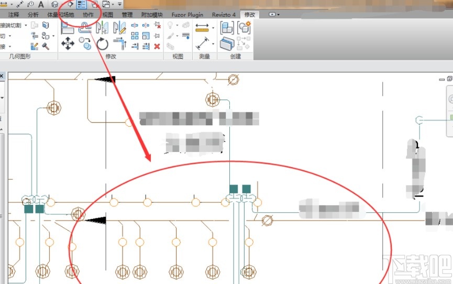453x284 pixels.
Task: Toggle Thin Lines in quick access toolbar
Action: tap(82, 4)
